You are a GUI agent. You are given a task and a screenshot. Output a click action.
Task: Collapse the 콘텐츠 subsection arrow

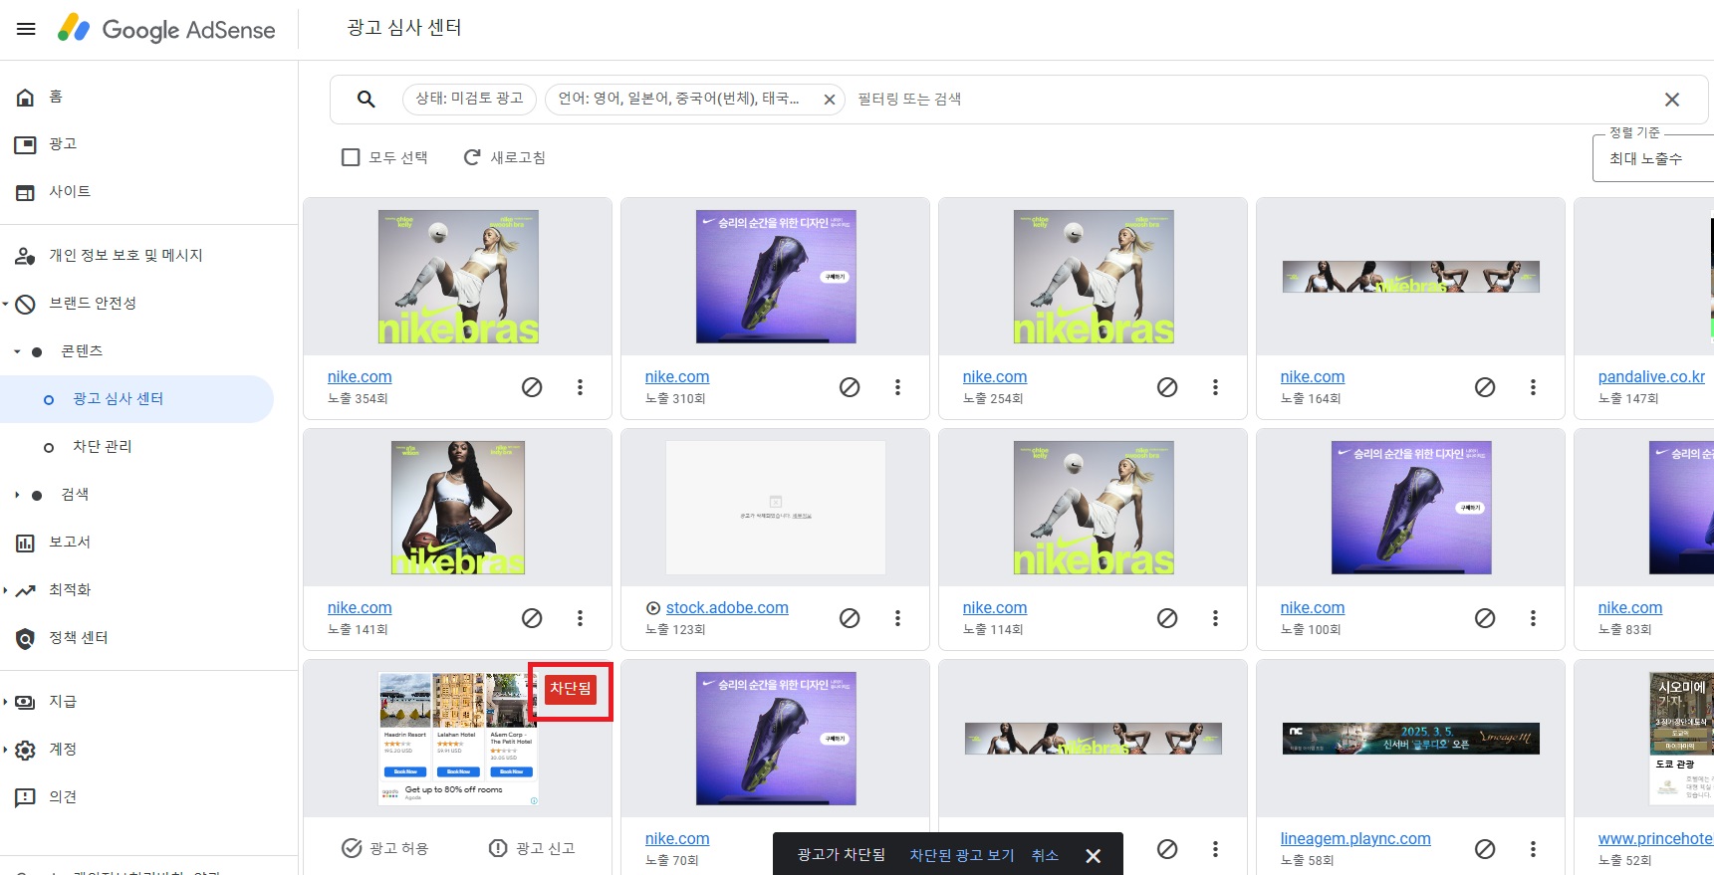[x=17, y=351]
